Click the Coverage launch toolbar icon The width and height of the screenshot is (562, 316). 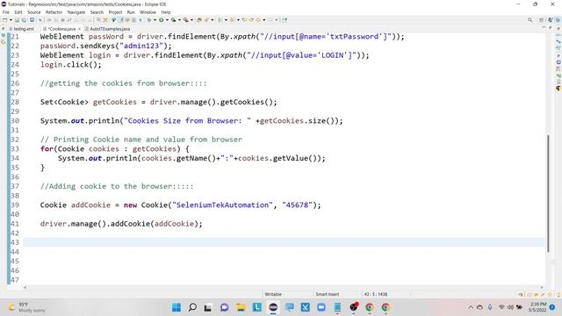click(x=174, y=20)
